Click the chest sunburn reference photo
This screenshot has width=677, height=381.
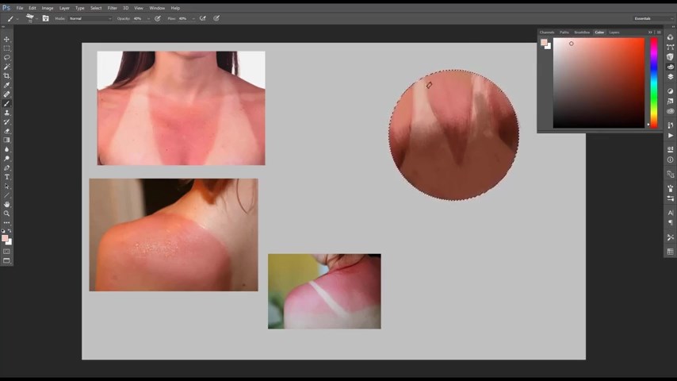(181, 108)
